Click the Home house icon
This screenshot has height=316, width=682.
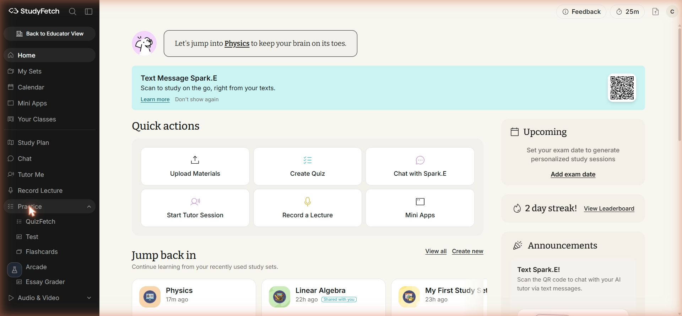tap(11, 55)
